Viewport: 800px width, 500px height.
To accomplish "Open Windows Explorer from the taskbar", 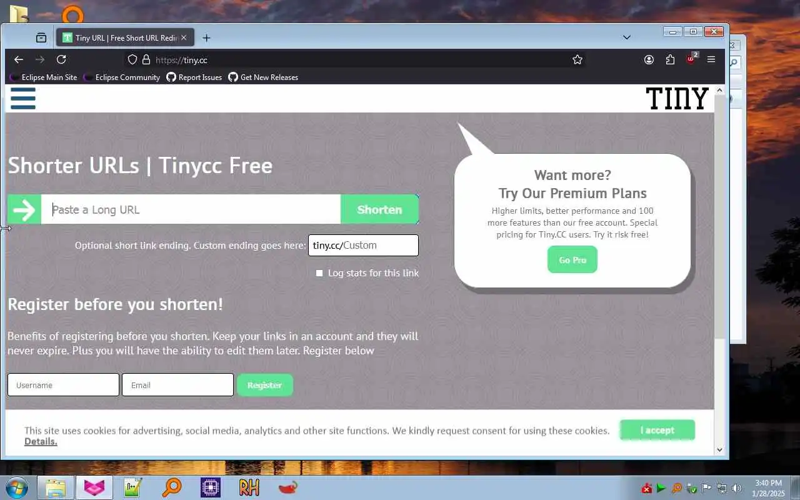I will click(56, 487).
